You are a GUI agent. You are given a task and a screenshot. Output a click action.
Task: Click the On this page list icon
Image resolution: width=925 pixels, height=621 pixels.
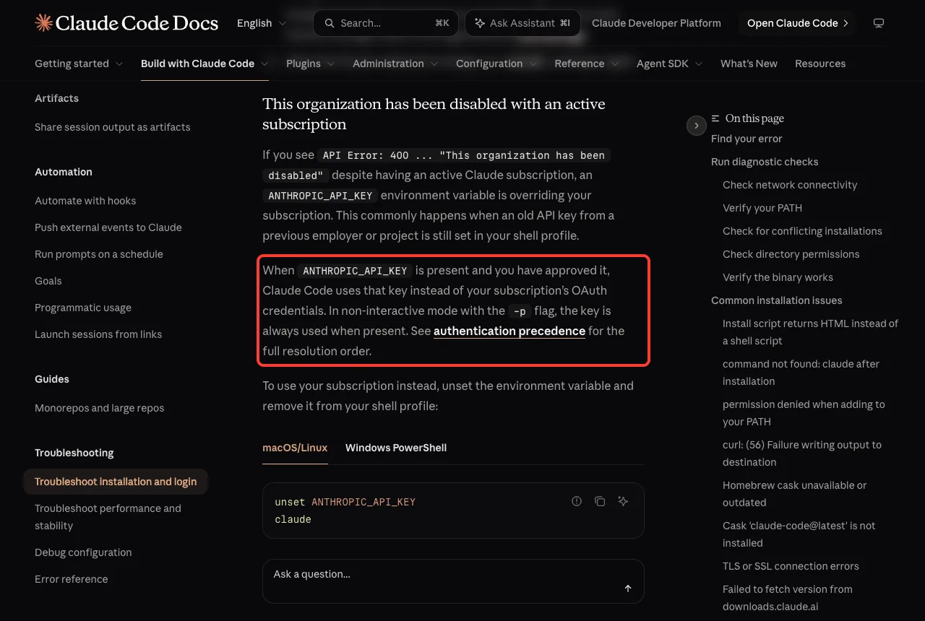[715, 118]
